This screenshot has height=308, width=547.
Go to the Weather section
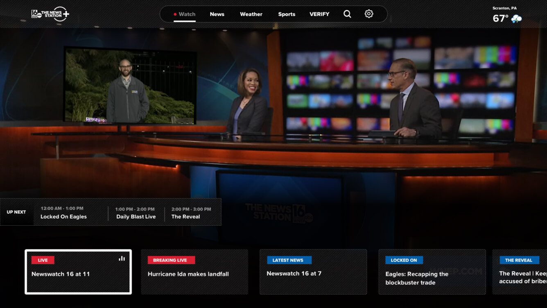point(251,14)
